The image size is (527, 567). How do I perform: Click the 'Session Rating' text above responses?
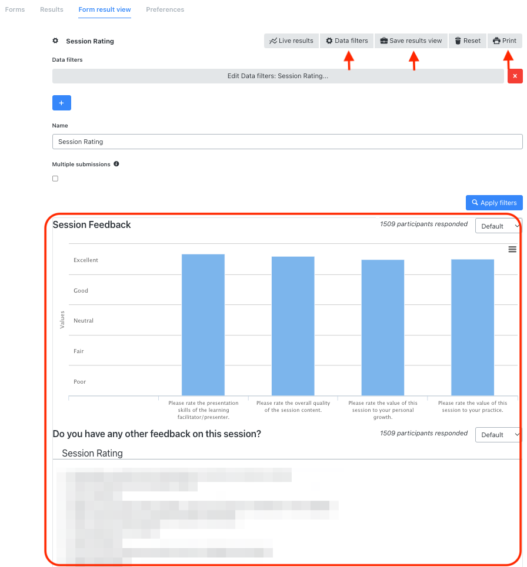[92, 453]
